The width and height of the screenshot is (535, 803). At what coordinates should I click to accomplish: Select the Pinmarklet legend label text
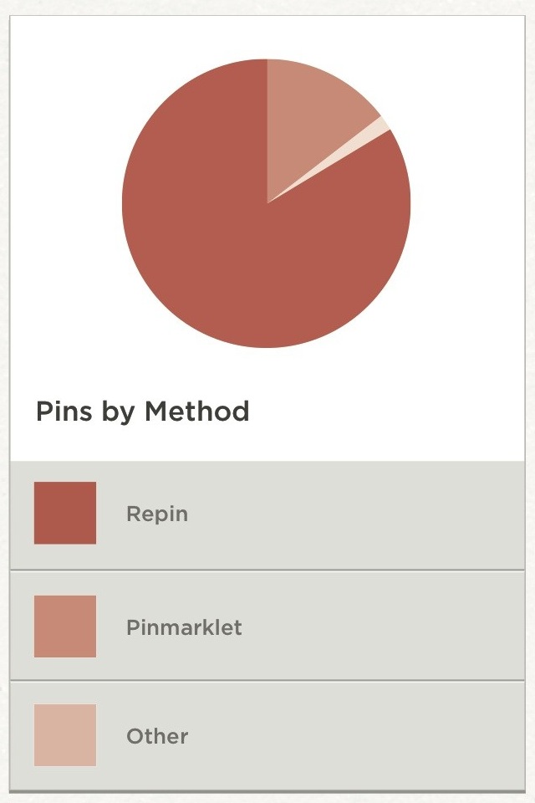184,627
